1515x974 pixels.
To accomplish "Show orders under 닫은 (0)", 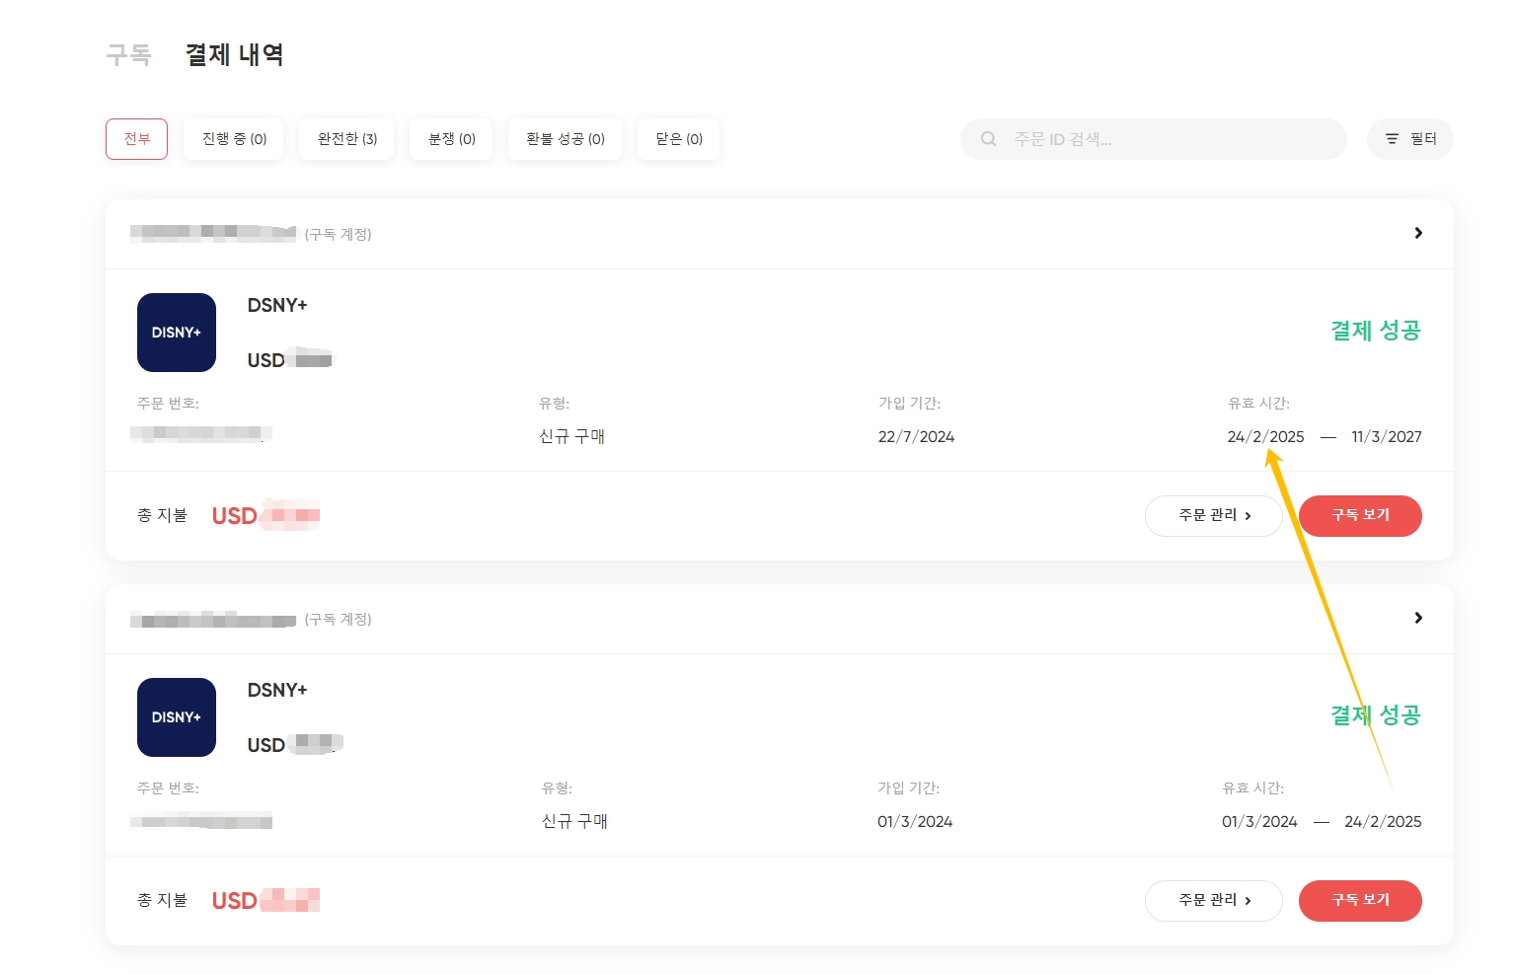I will click(679, 139).
